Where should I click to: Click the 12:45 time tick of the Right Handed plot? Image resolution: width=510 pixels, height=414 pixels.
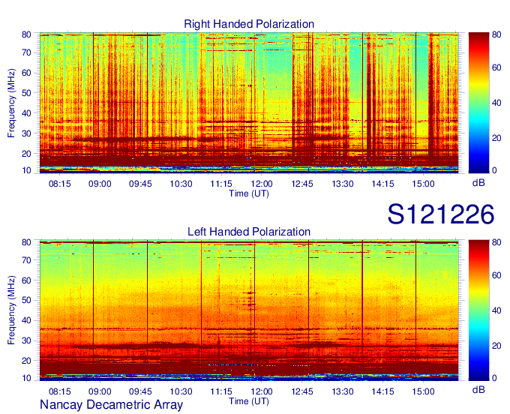(302, 184)
